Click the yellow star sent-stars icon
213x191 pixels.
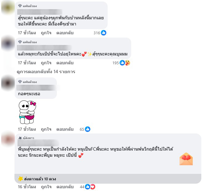tap(21, 179)
